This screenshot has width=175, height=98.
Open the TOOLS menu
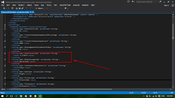pyautogui.click(x=49, y=5)
